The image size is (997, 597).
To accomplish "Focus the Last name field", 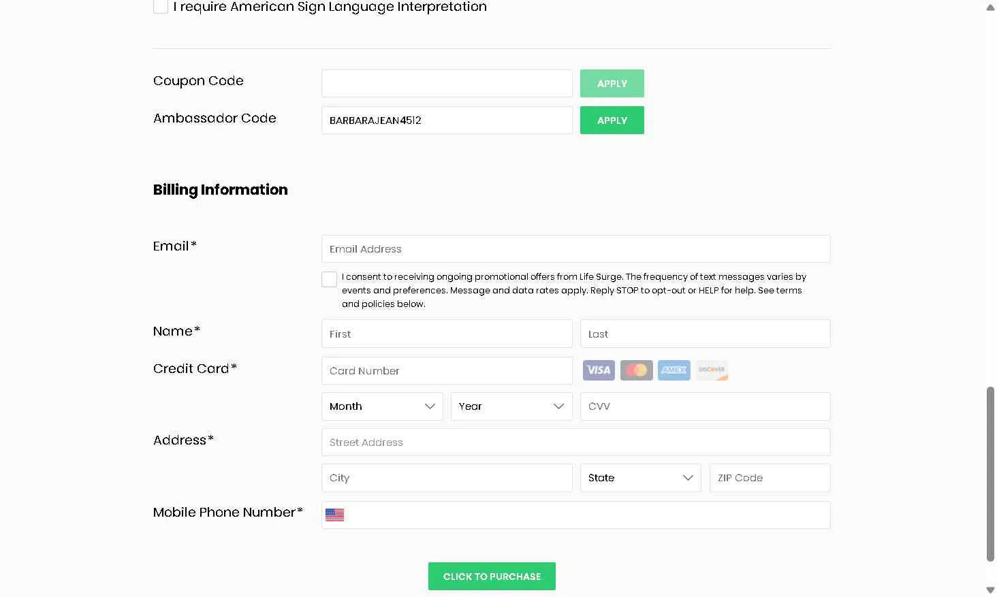I will pos(705,334).
